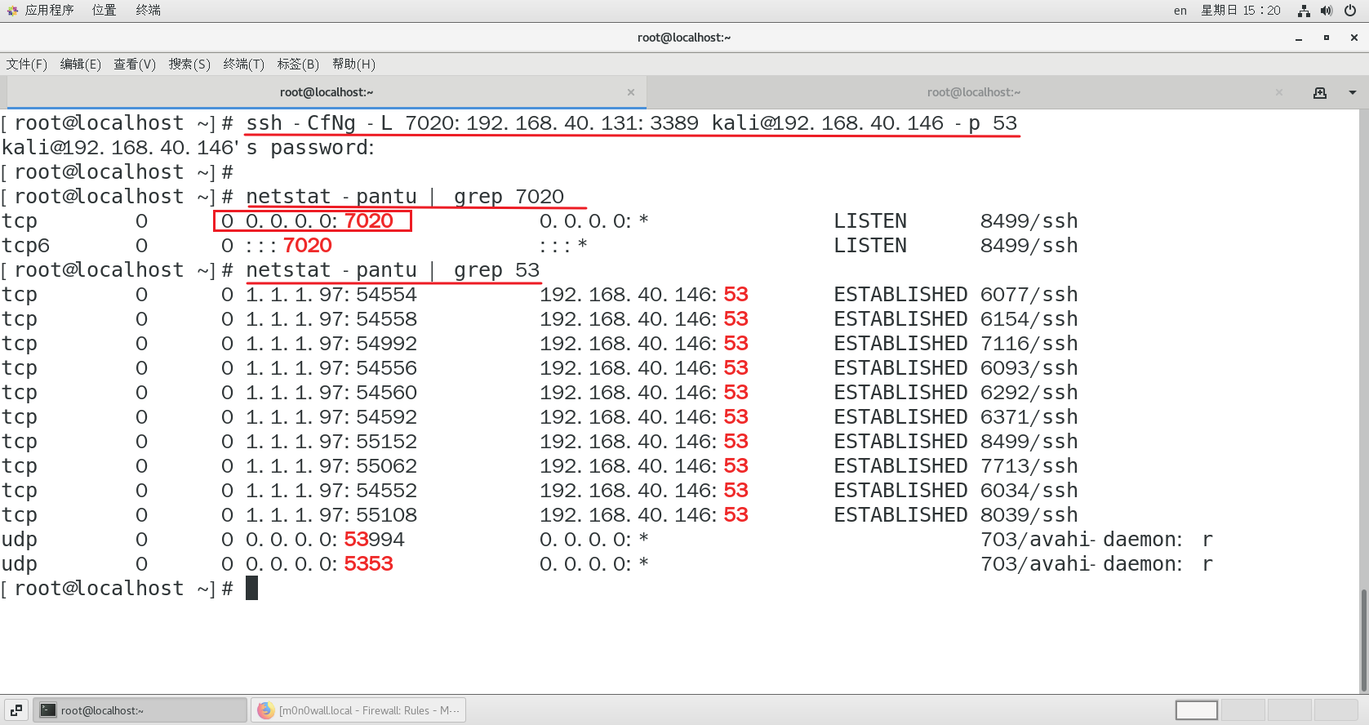Screen dimensions: 1369x725
Task: Select the second workspace switcher box
Action: click(x=1243, y=710)
